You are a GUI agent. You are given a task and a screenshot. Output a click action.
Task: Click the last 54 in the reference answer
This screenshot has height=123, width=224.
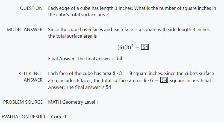[x=108, y=88]
